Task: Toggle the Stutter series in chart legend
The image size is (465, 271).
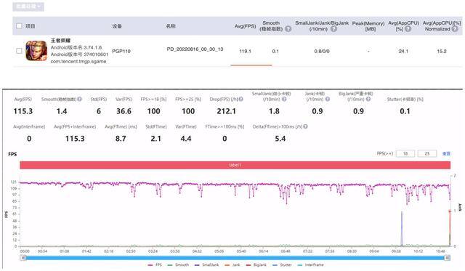Action: (x=282, y=264)
